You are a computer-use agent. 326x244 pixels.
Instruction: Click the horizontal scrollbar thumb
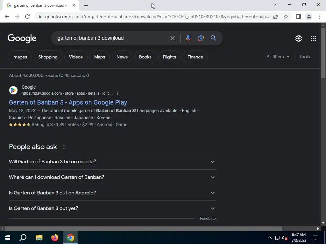tap(144, 228)
